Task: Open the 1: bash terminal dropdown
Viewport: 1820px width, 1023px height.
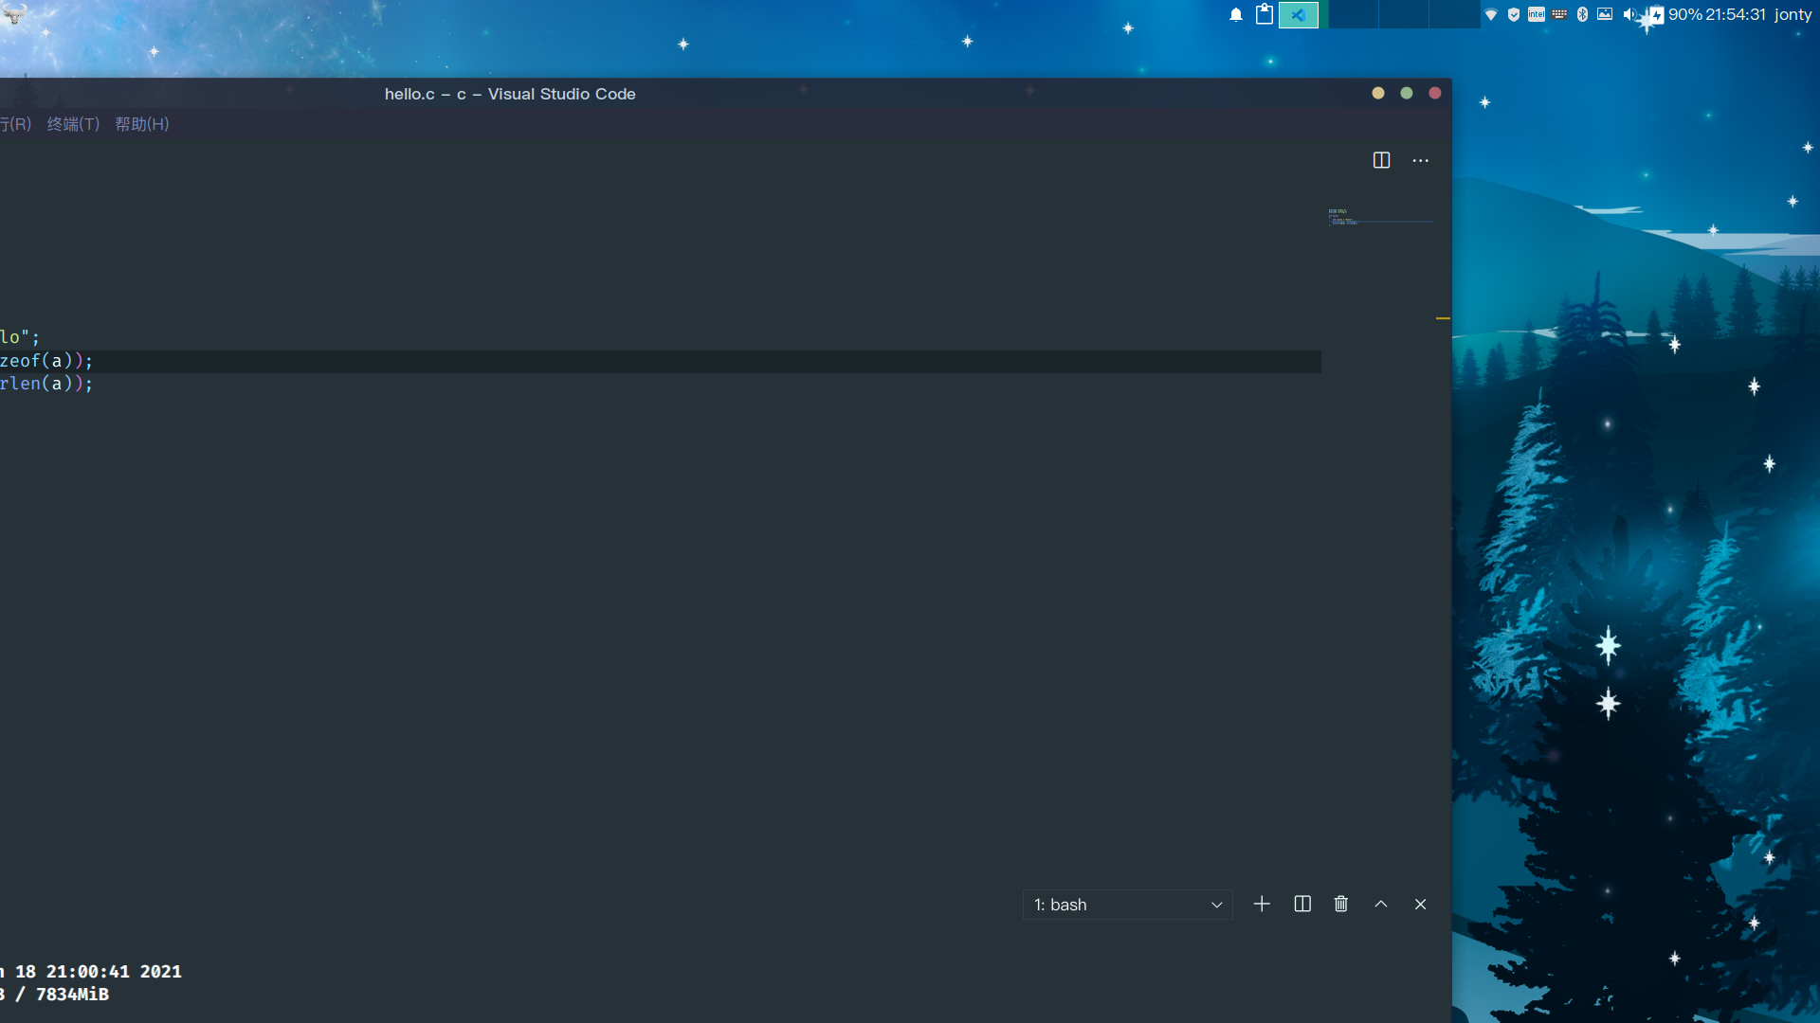Action: click(x=1126, y=904)
